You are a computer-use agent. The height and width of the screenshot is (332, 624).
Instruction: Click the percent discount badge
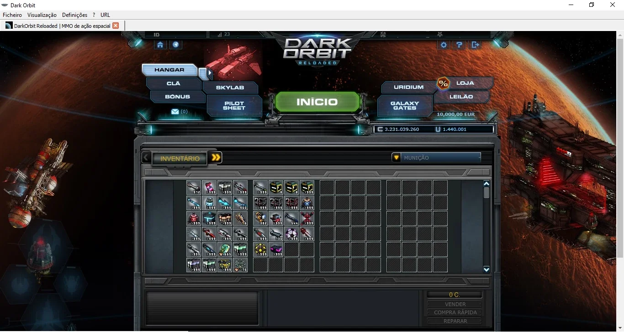point(443,83)
